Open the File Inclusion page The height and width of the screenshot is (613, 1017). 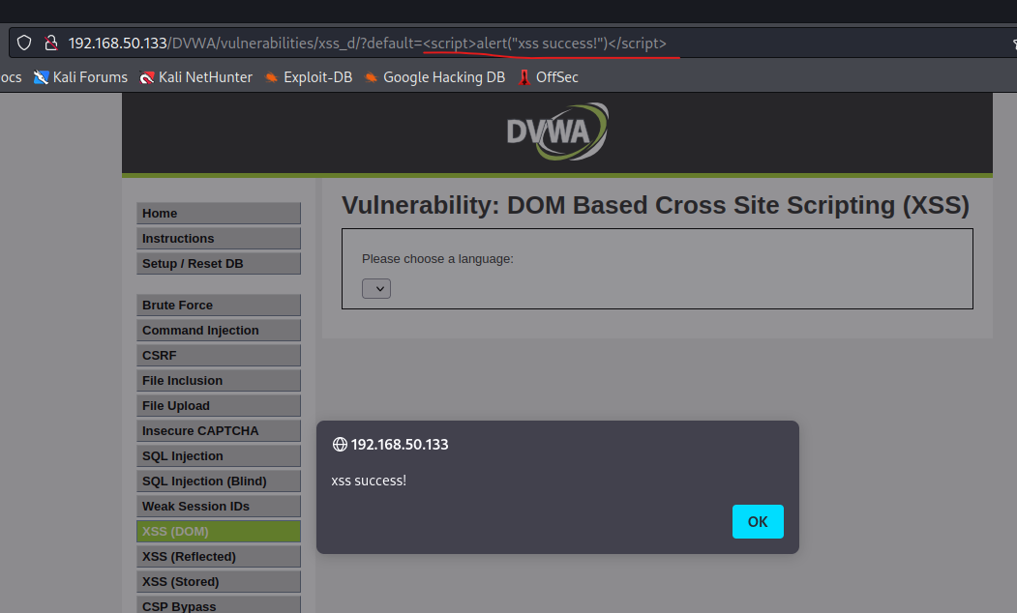tap(219, 380)
